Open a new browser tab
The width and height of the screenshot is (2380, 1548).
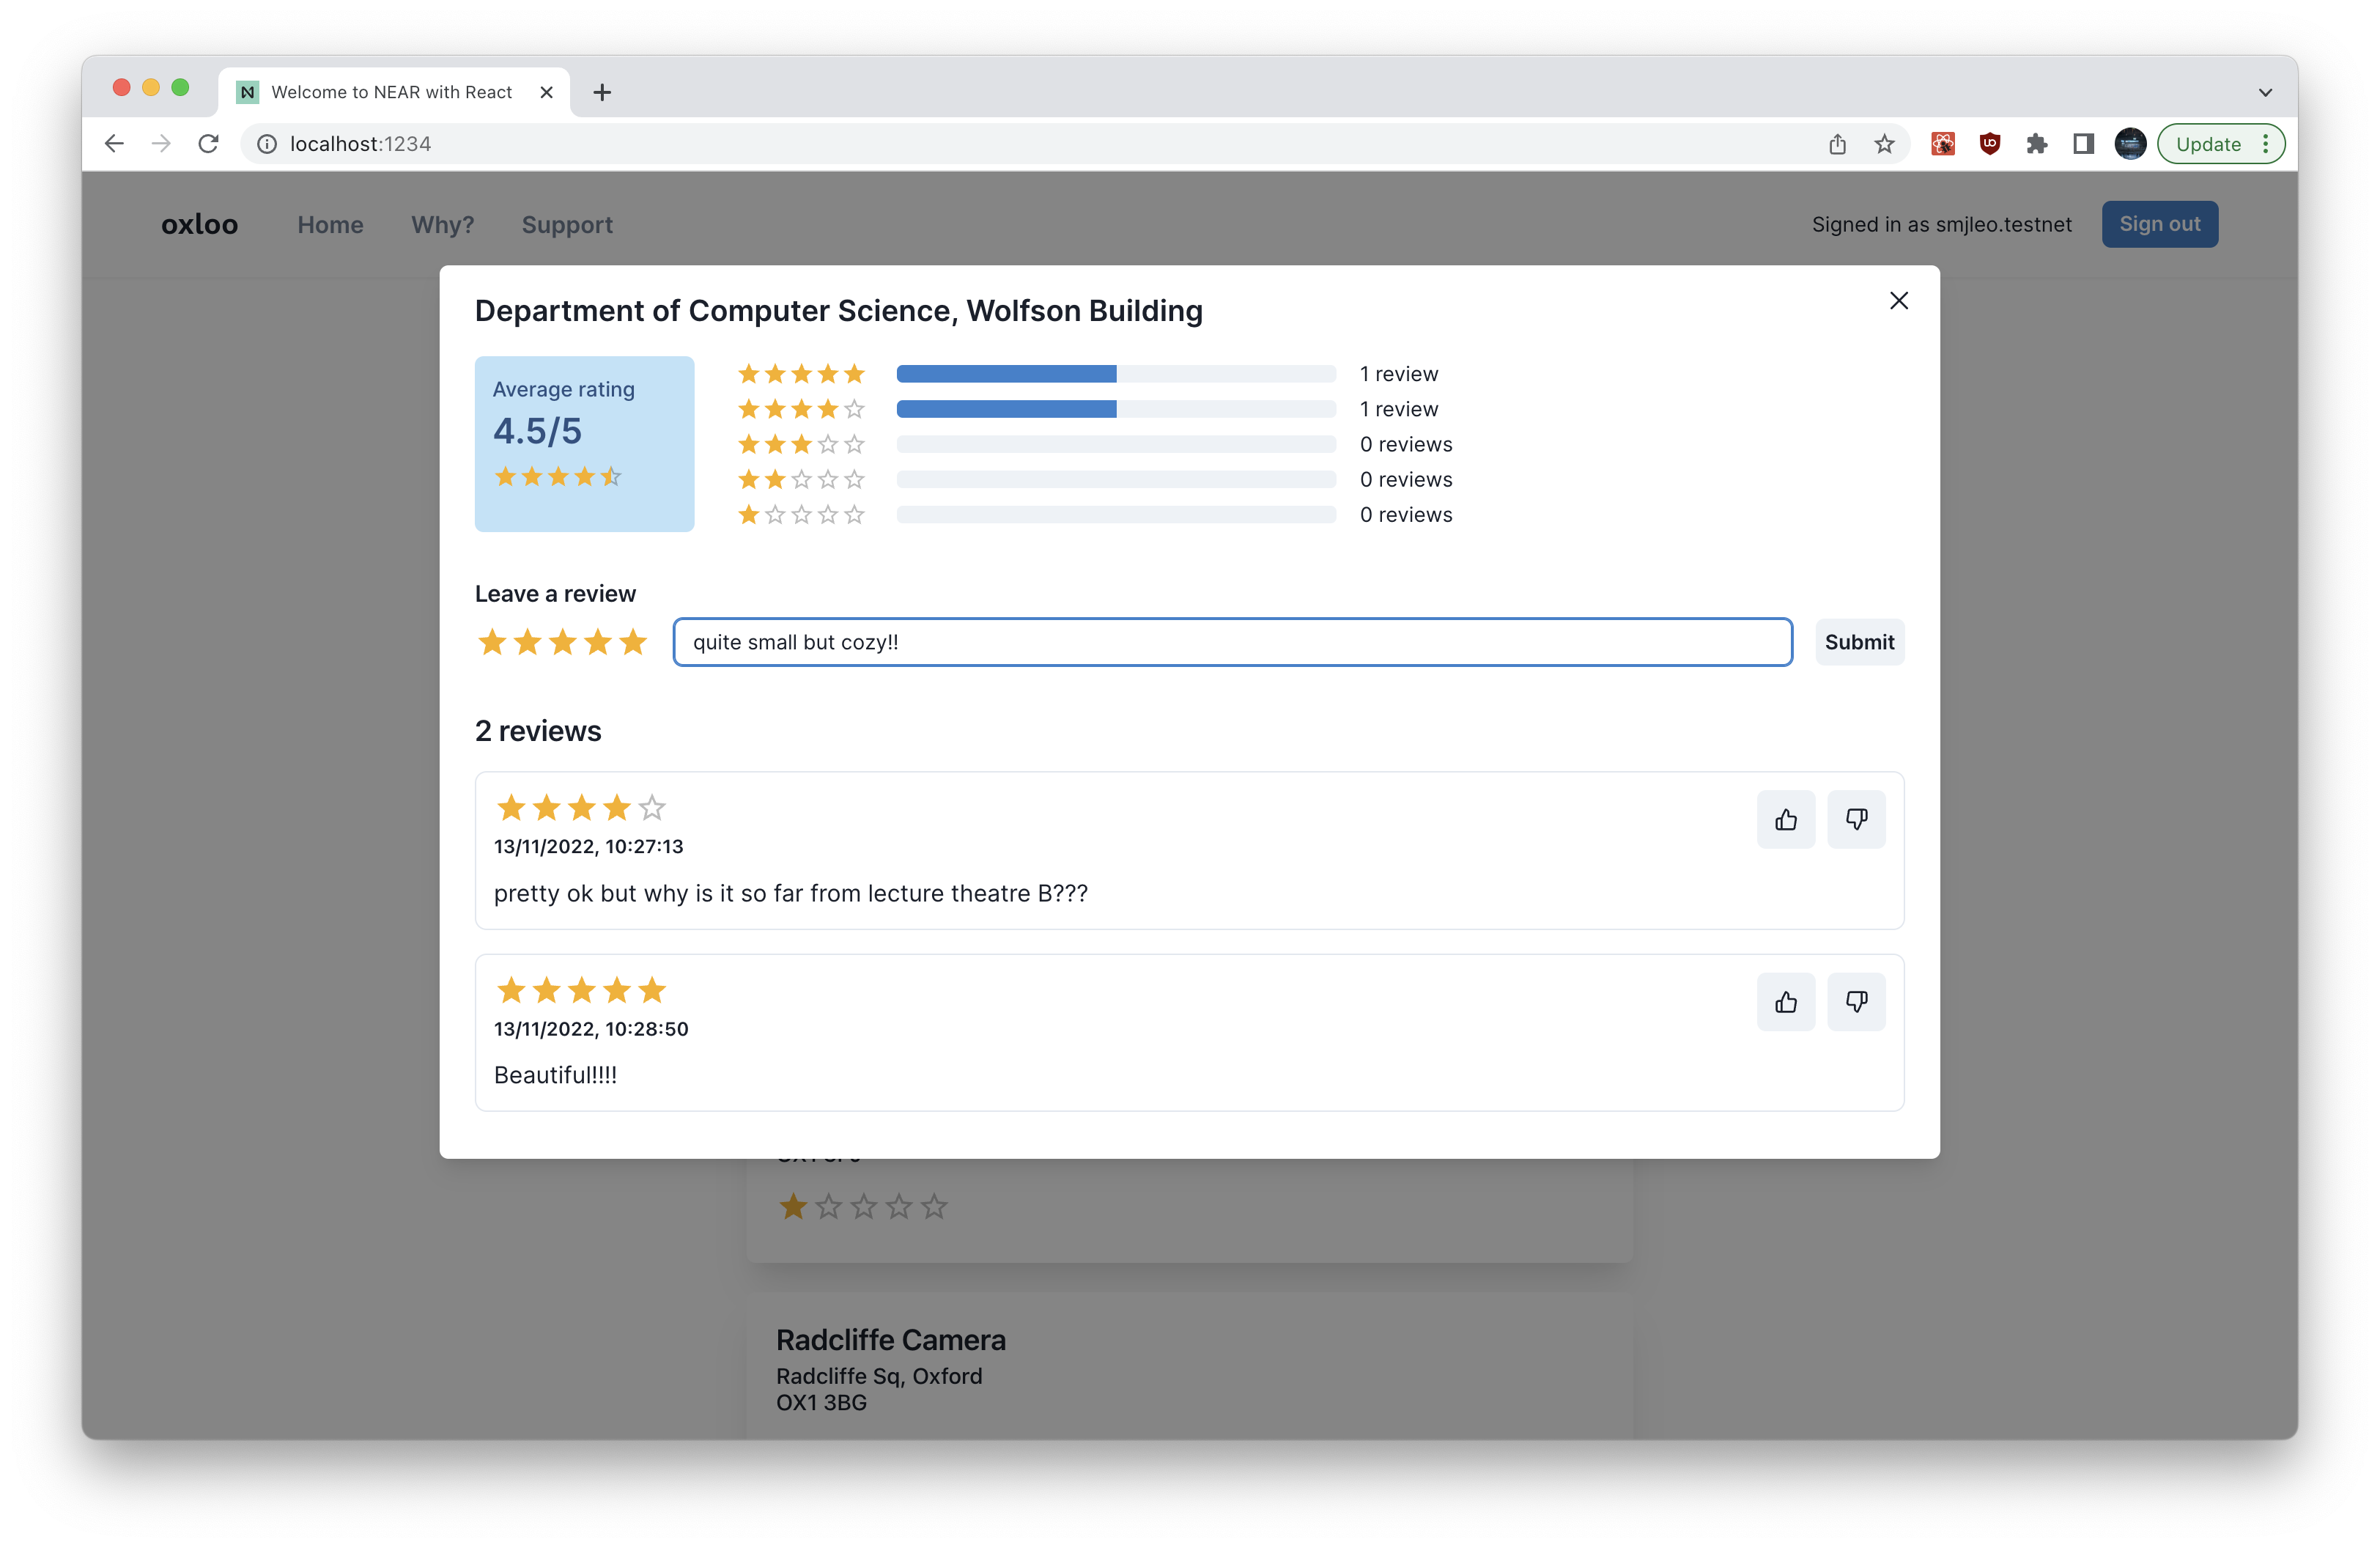coord(602,92)
